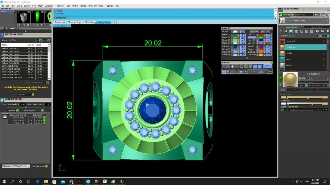Open the Complex Reflection dropdown
The image size is (330, 185).
pyautogui.click(x=313, y=82)
